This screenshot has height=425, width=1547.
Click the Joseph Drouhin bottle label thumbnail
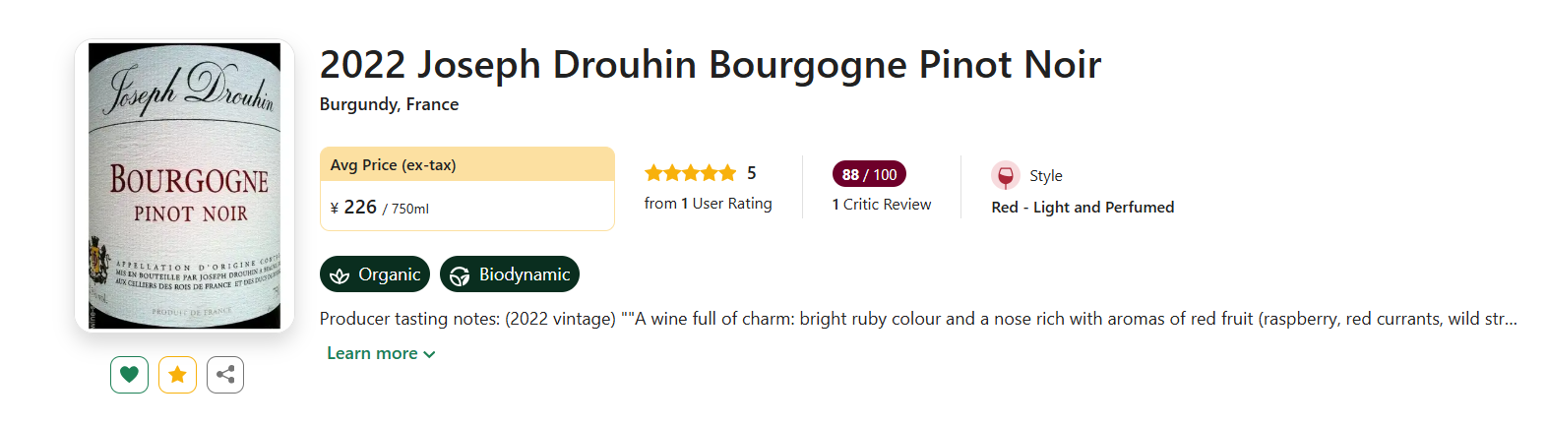tap(185, 186)
